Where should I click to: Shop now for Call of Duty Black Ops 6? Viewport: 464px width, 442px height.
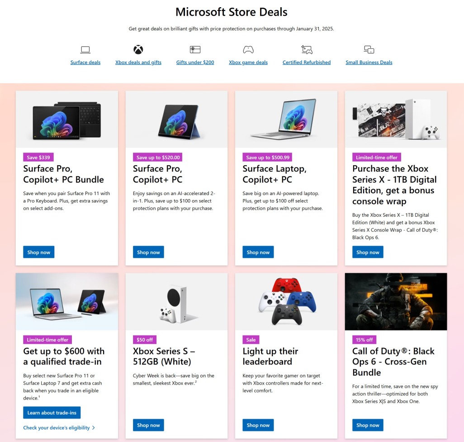pyautogui.click(x=368, y=425)
